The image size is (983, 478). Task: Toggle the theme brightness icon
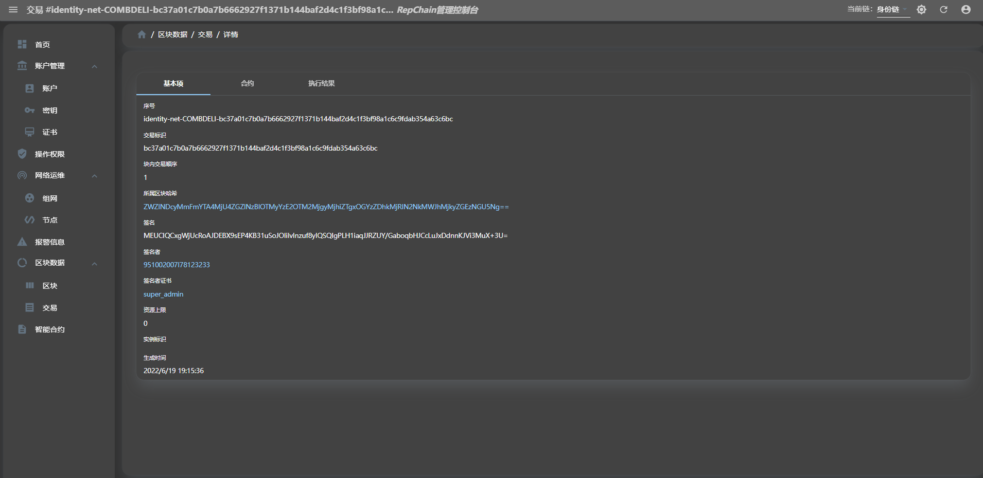pyautogui.click(x=921, y=10)
